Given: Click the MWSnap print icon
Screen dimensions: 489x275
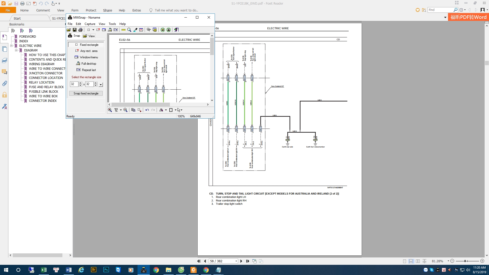Looking at the screenshot, I should [80, 30].
